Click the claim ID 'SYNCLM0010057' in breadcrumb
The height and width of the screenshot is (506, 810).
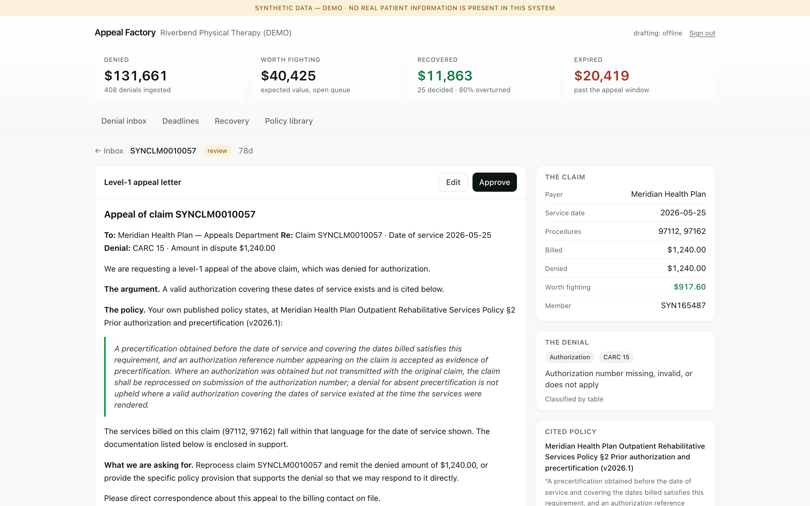[x=163, y=151]
